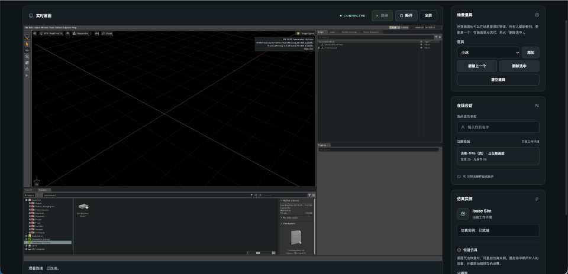The image size is (568, 274).
Task: Click the CACHE status button
Action: pyautogui.click(x=405, y=28)
